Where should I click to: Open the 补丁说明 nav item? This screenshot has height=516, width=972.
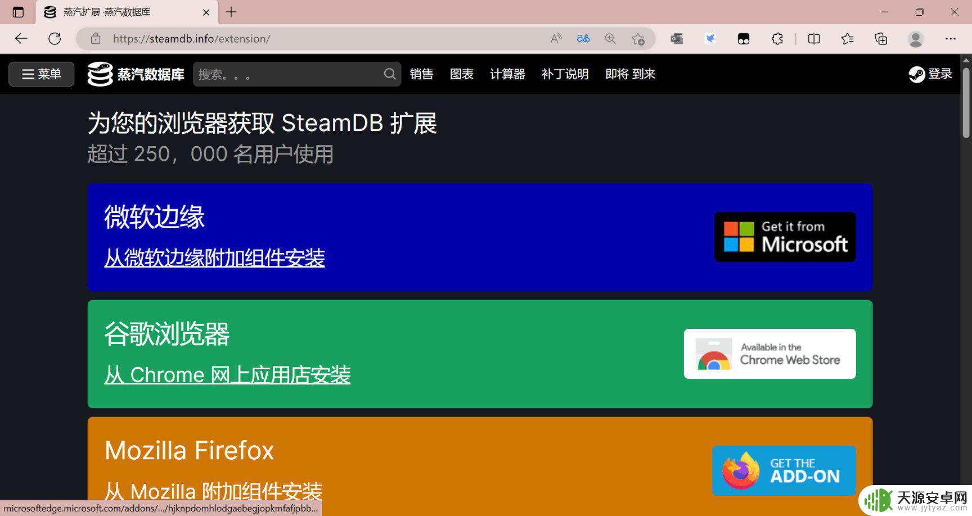565,74
